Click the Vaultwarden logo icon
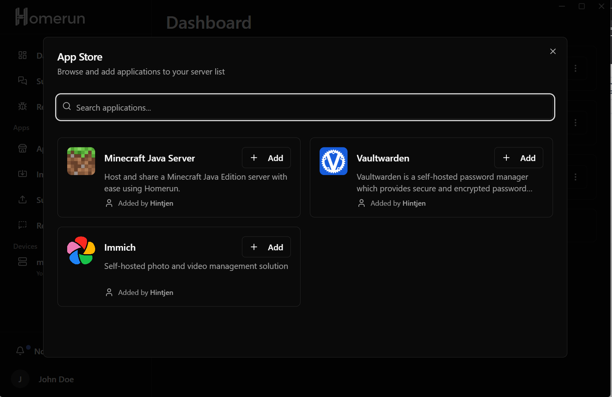The width and height of the screenshot is (612, 397). (x=334, y=161)
